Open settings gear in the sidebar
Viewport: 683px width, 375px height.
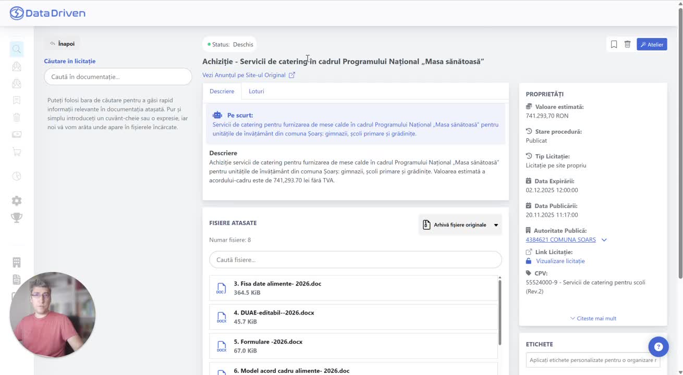click(x=17, y=201)
